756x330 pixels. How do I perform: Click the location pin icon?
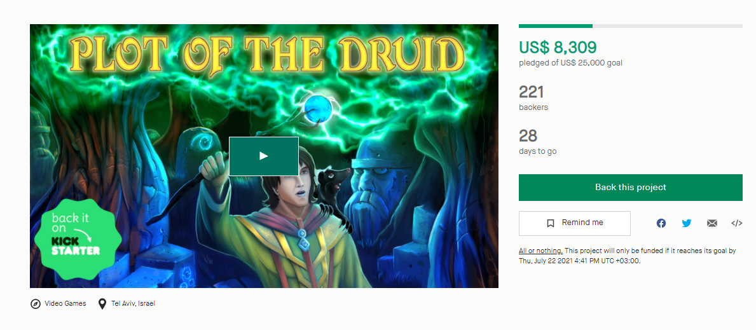(x=102, y=304)
